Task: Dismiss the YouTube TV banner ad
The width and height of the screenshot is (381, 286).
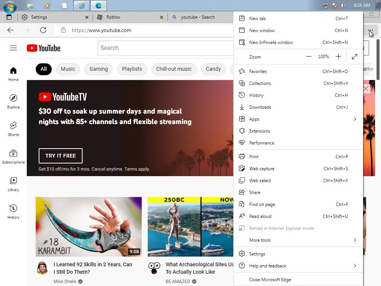Action: pos(366,89)
